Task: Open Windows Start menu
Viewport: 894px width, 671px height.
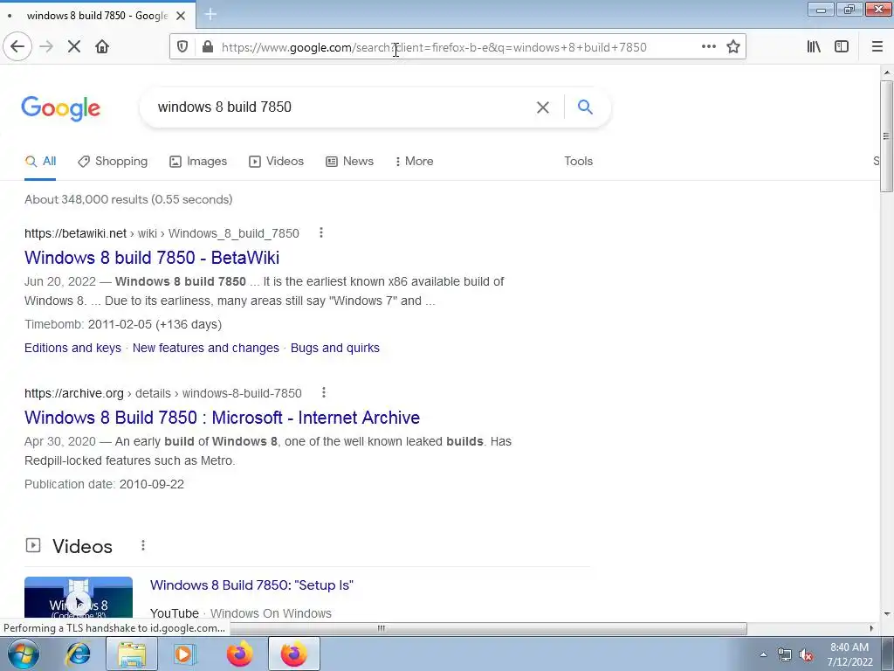Action: [x=23, y=654]
